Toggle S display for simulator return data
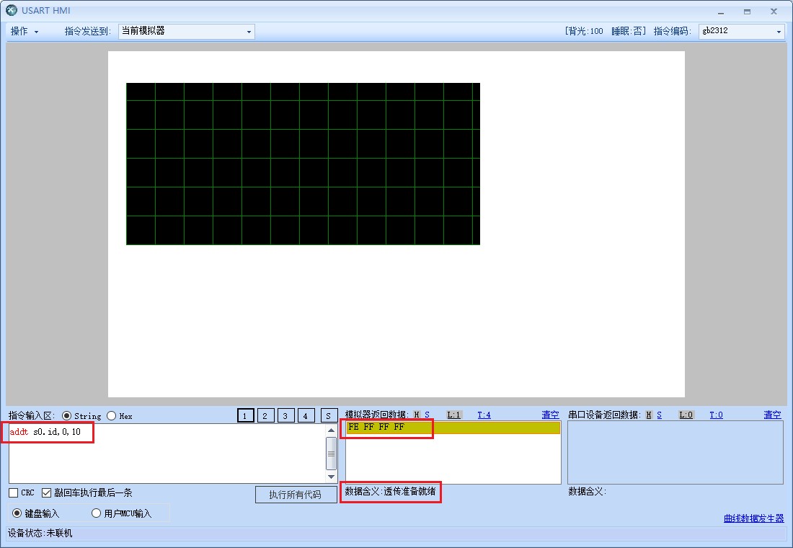Image resolution: width=793 pixels, height=548 pixels. pyautogui.click(x=427, y=415)
